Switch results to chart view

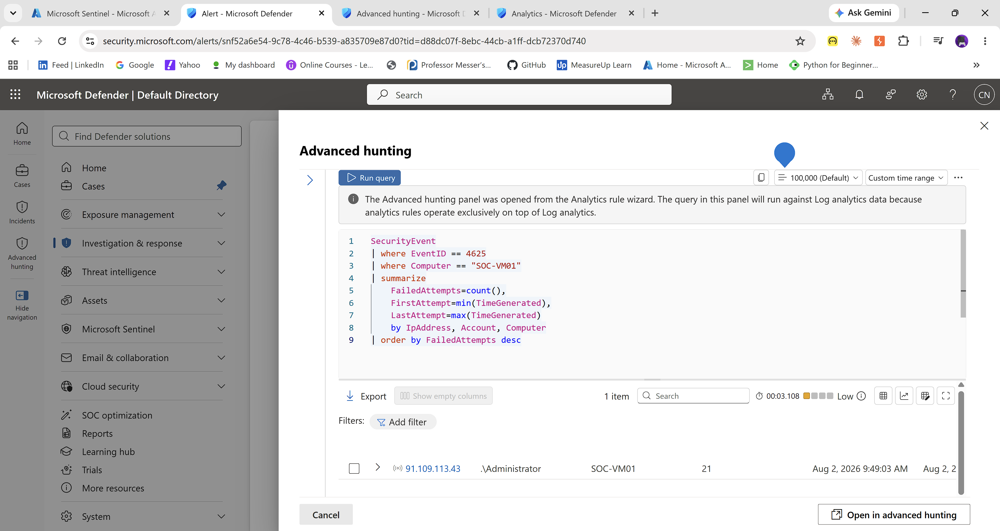coord(904,396)
